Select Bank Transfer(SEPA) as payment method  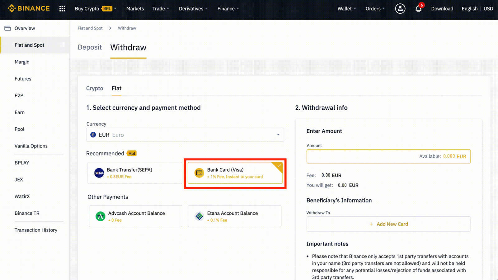click(x=134, y=173)
